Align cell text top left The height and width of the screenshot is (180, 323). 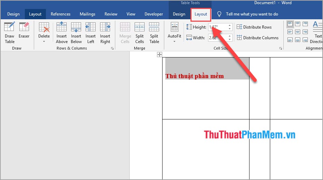290,24
